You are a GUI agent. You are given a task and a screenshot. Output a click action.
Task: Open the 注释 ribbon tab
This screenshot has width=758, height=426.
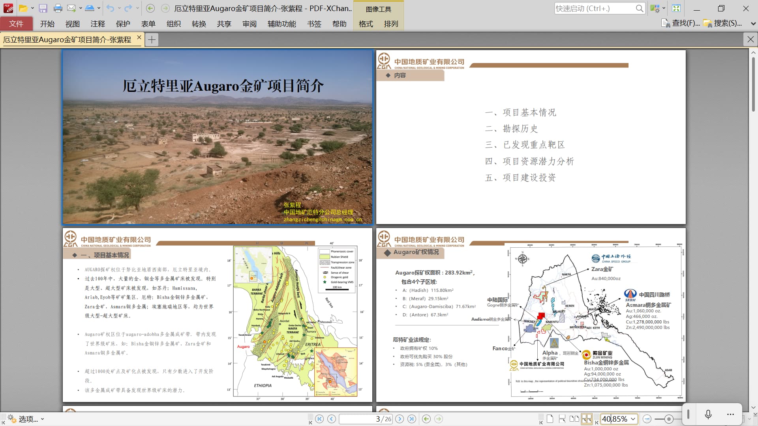click(x=98, y=24)
